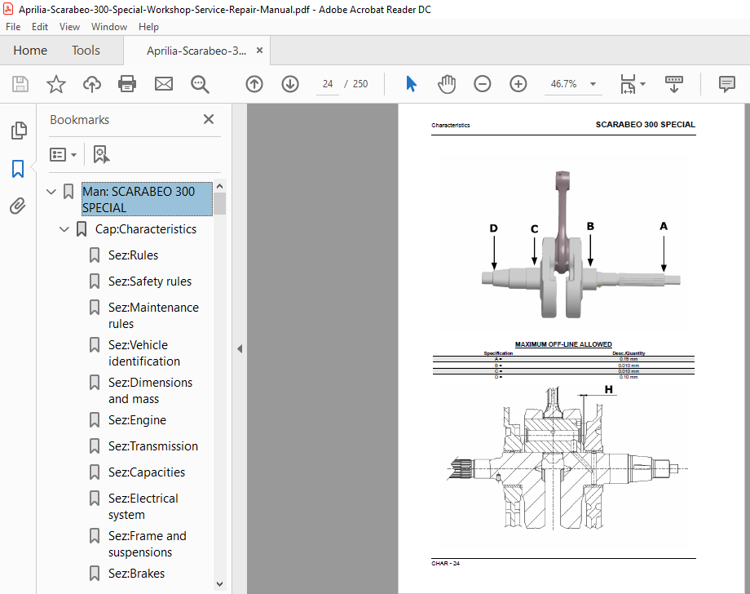The height and width of the screenshot is (594, 750).
Task: Print the document with printer icon
Action: (x=127, y=84)
